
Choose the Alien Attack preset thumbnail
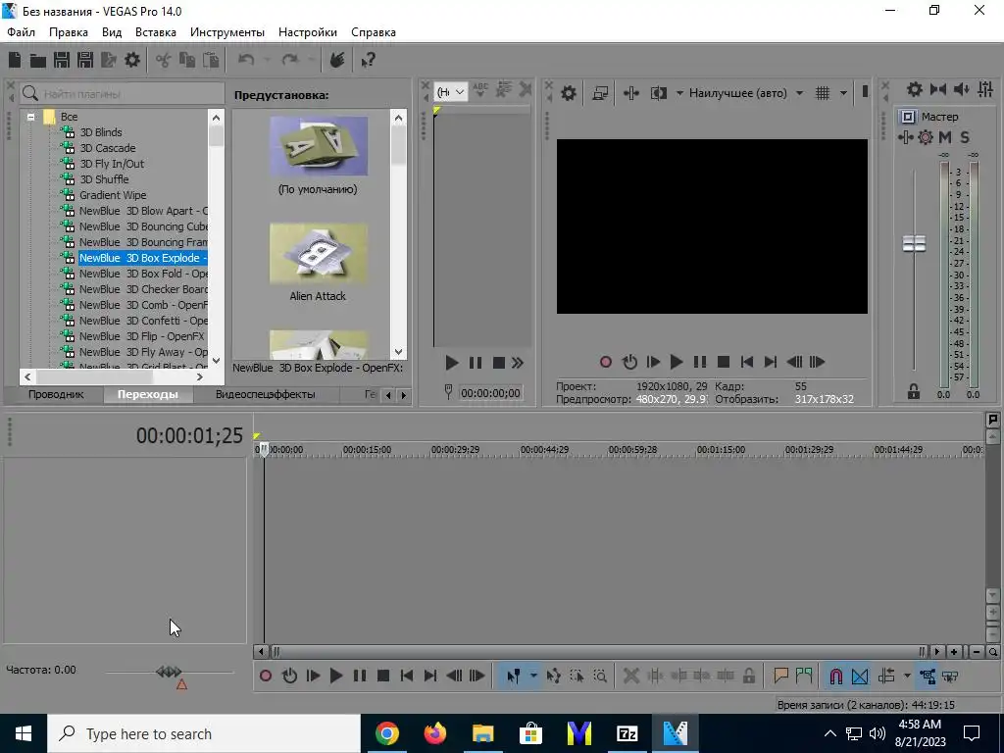coord(319,254)
